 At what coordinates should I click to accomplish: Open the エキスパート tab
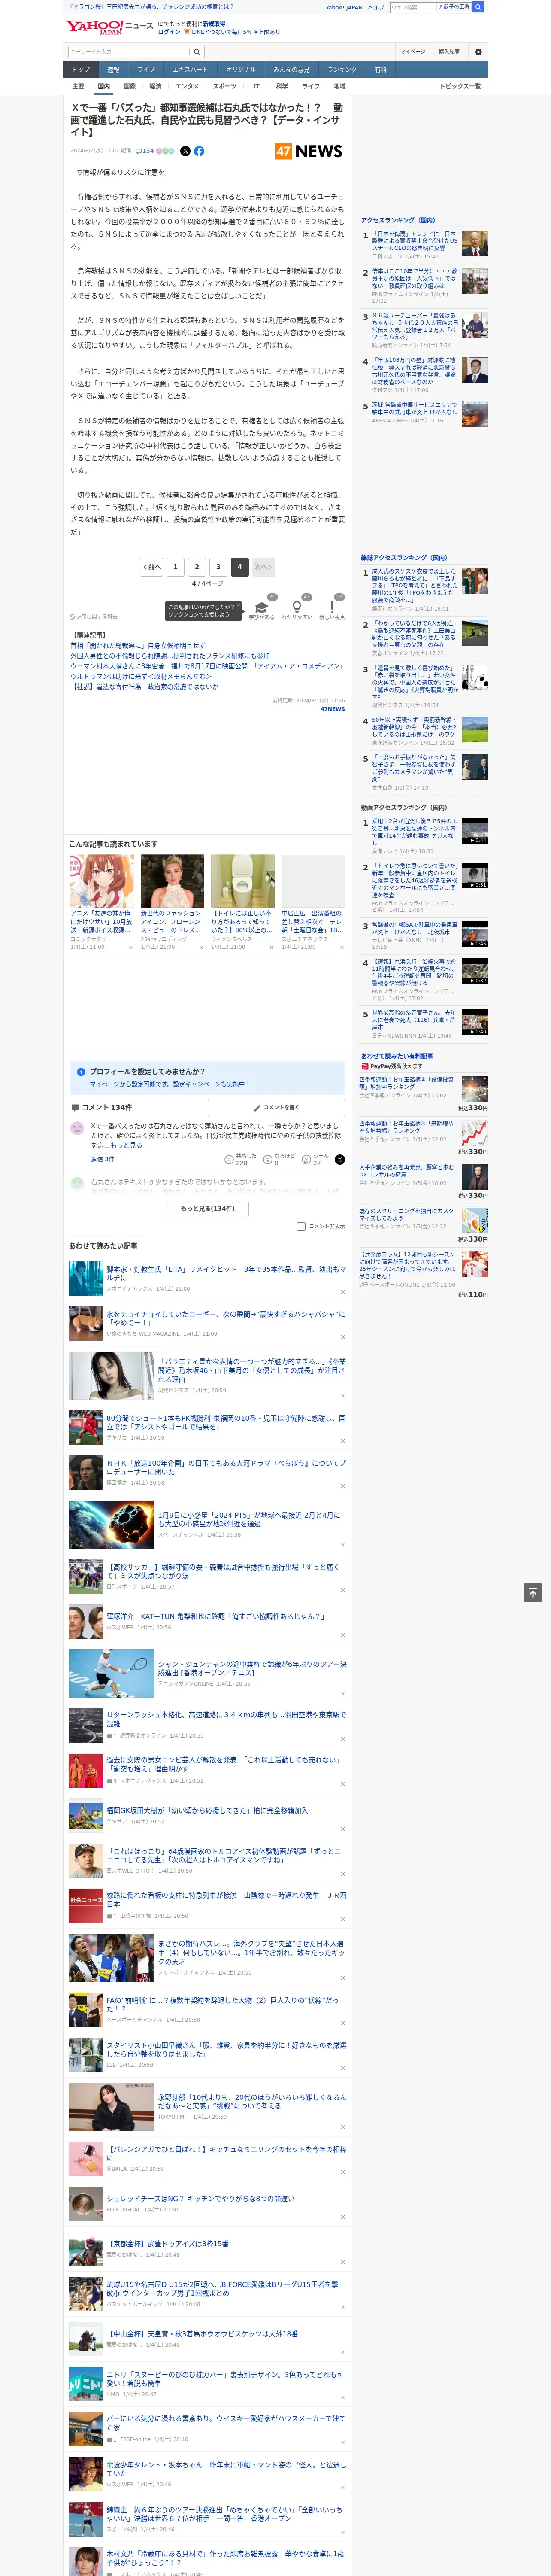pos(190,70)
